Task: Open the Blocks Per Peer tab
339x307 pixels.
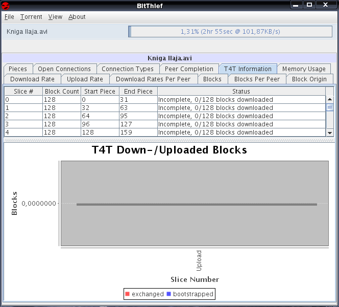Action: tap(257, 79)
